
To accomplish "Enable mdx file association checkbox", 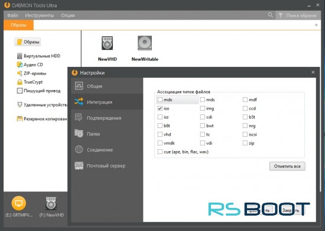I will [160, 100].
